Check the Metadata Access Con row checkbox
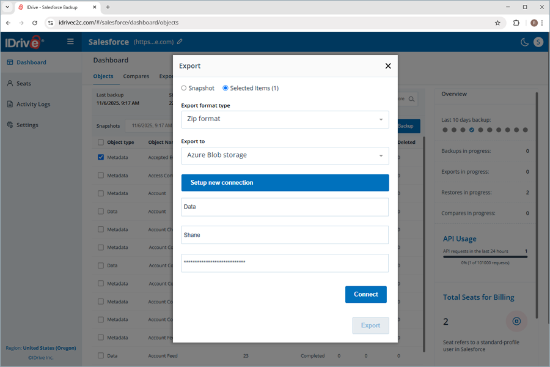 [101, 176]
